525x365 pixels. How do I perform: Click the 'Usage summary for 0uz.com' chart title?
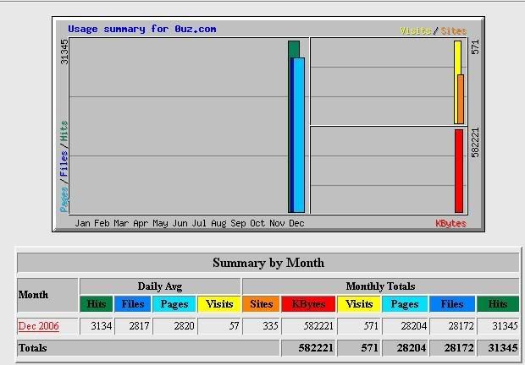tap(141, 29)
